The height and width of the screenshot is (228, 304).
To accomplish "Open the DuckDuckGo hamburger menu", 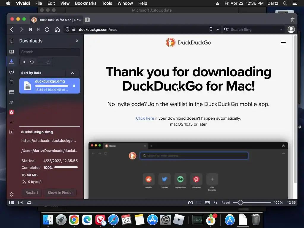I will (x=283, y=42).
